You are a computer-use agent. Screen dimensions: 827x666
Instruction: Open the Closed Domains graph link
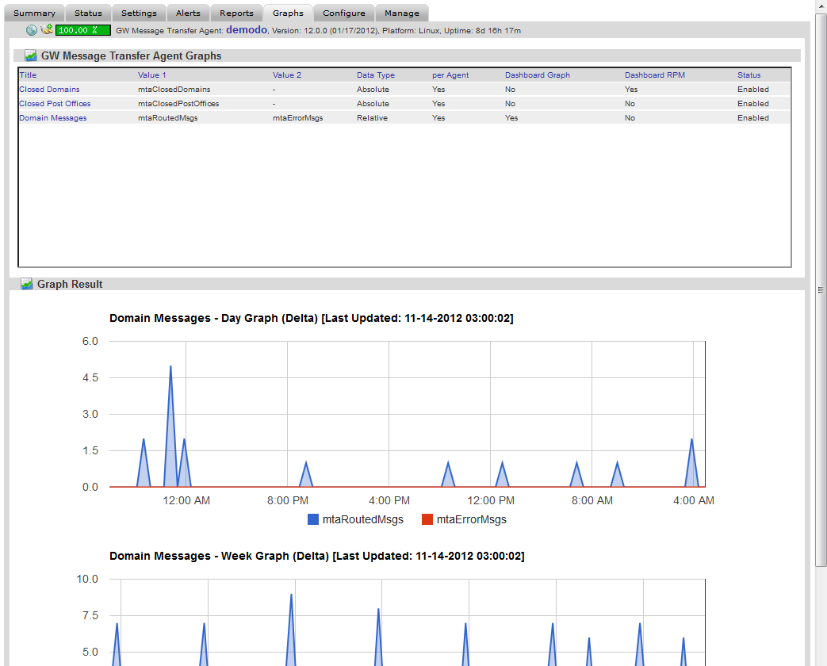49,90
